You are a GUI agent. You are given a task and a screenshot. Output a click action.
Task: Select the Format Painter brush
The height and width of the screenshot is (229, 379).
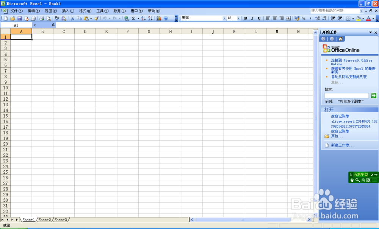click(96, 18)
